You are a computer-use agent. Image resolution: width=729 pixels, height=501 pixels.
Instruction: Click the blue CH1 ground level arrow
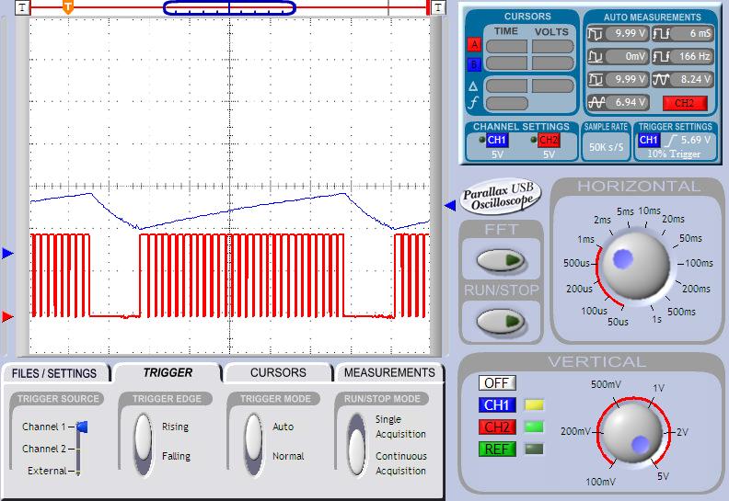pos(8,253)
